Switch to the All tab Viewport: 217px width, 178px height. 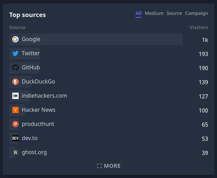[x=138, y=13]
